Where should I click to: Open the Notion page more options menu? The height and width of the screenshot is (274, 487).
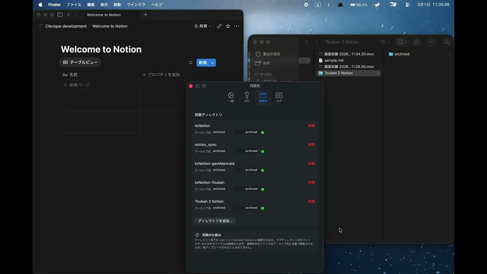[237, 26]
